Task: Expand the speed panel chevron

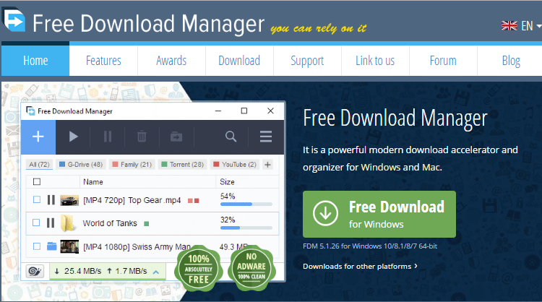Action: 156,272
